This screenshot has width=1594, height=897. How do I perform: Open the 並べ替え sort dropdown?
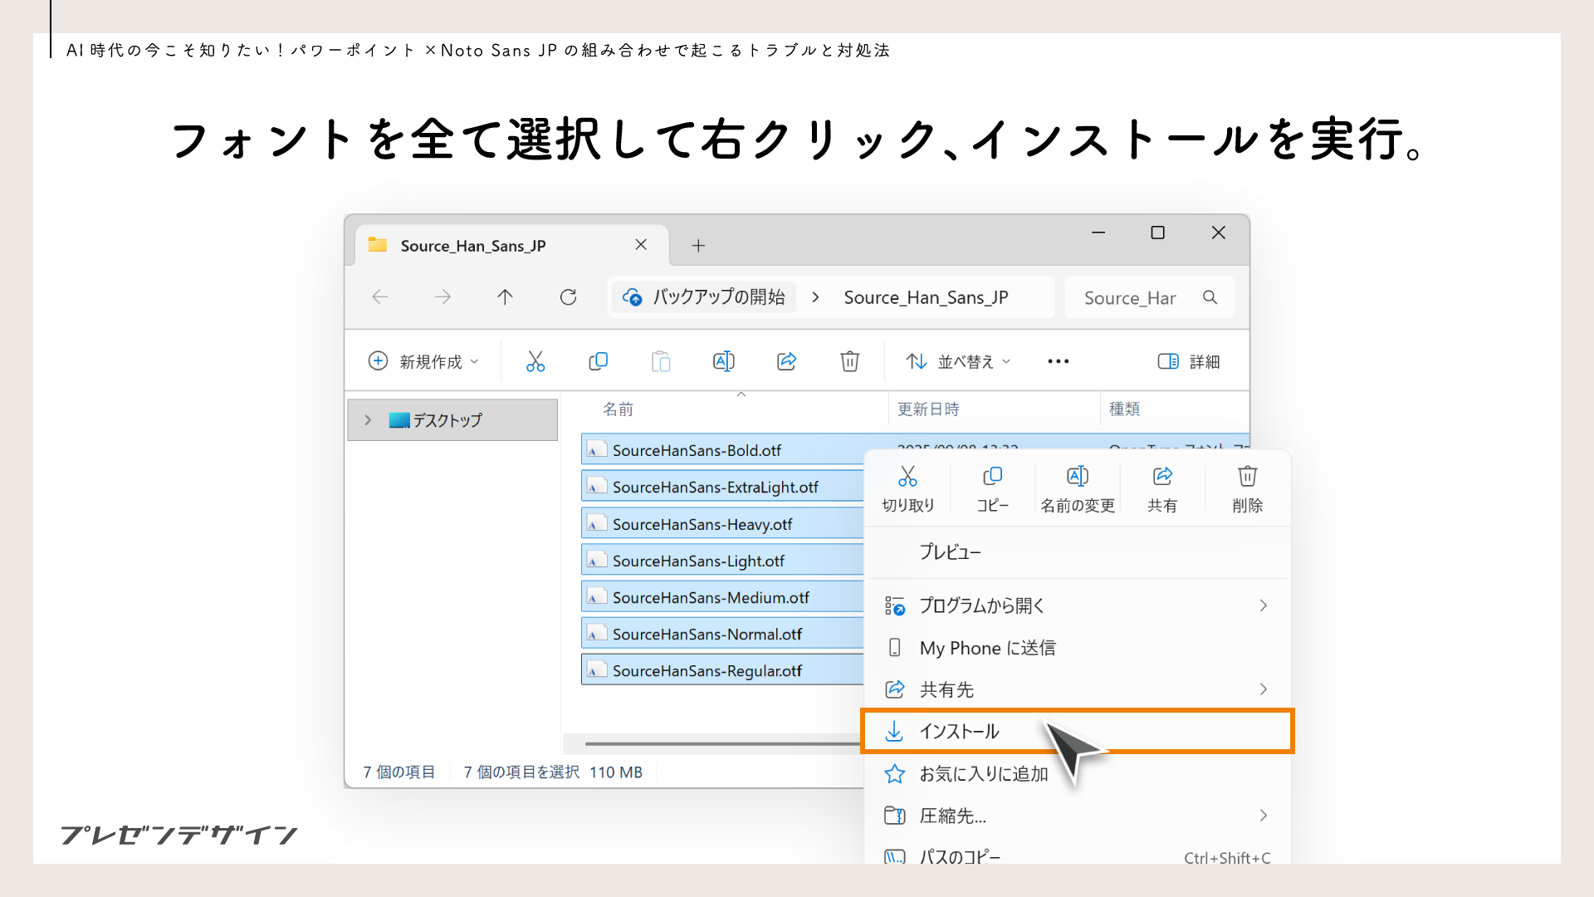pos(957,360)
